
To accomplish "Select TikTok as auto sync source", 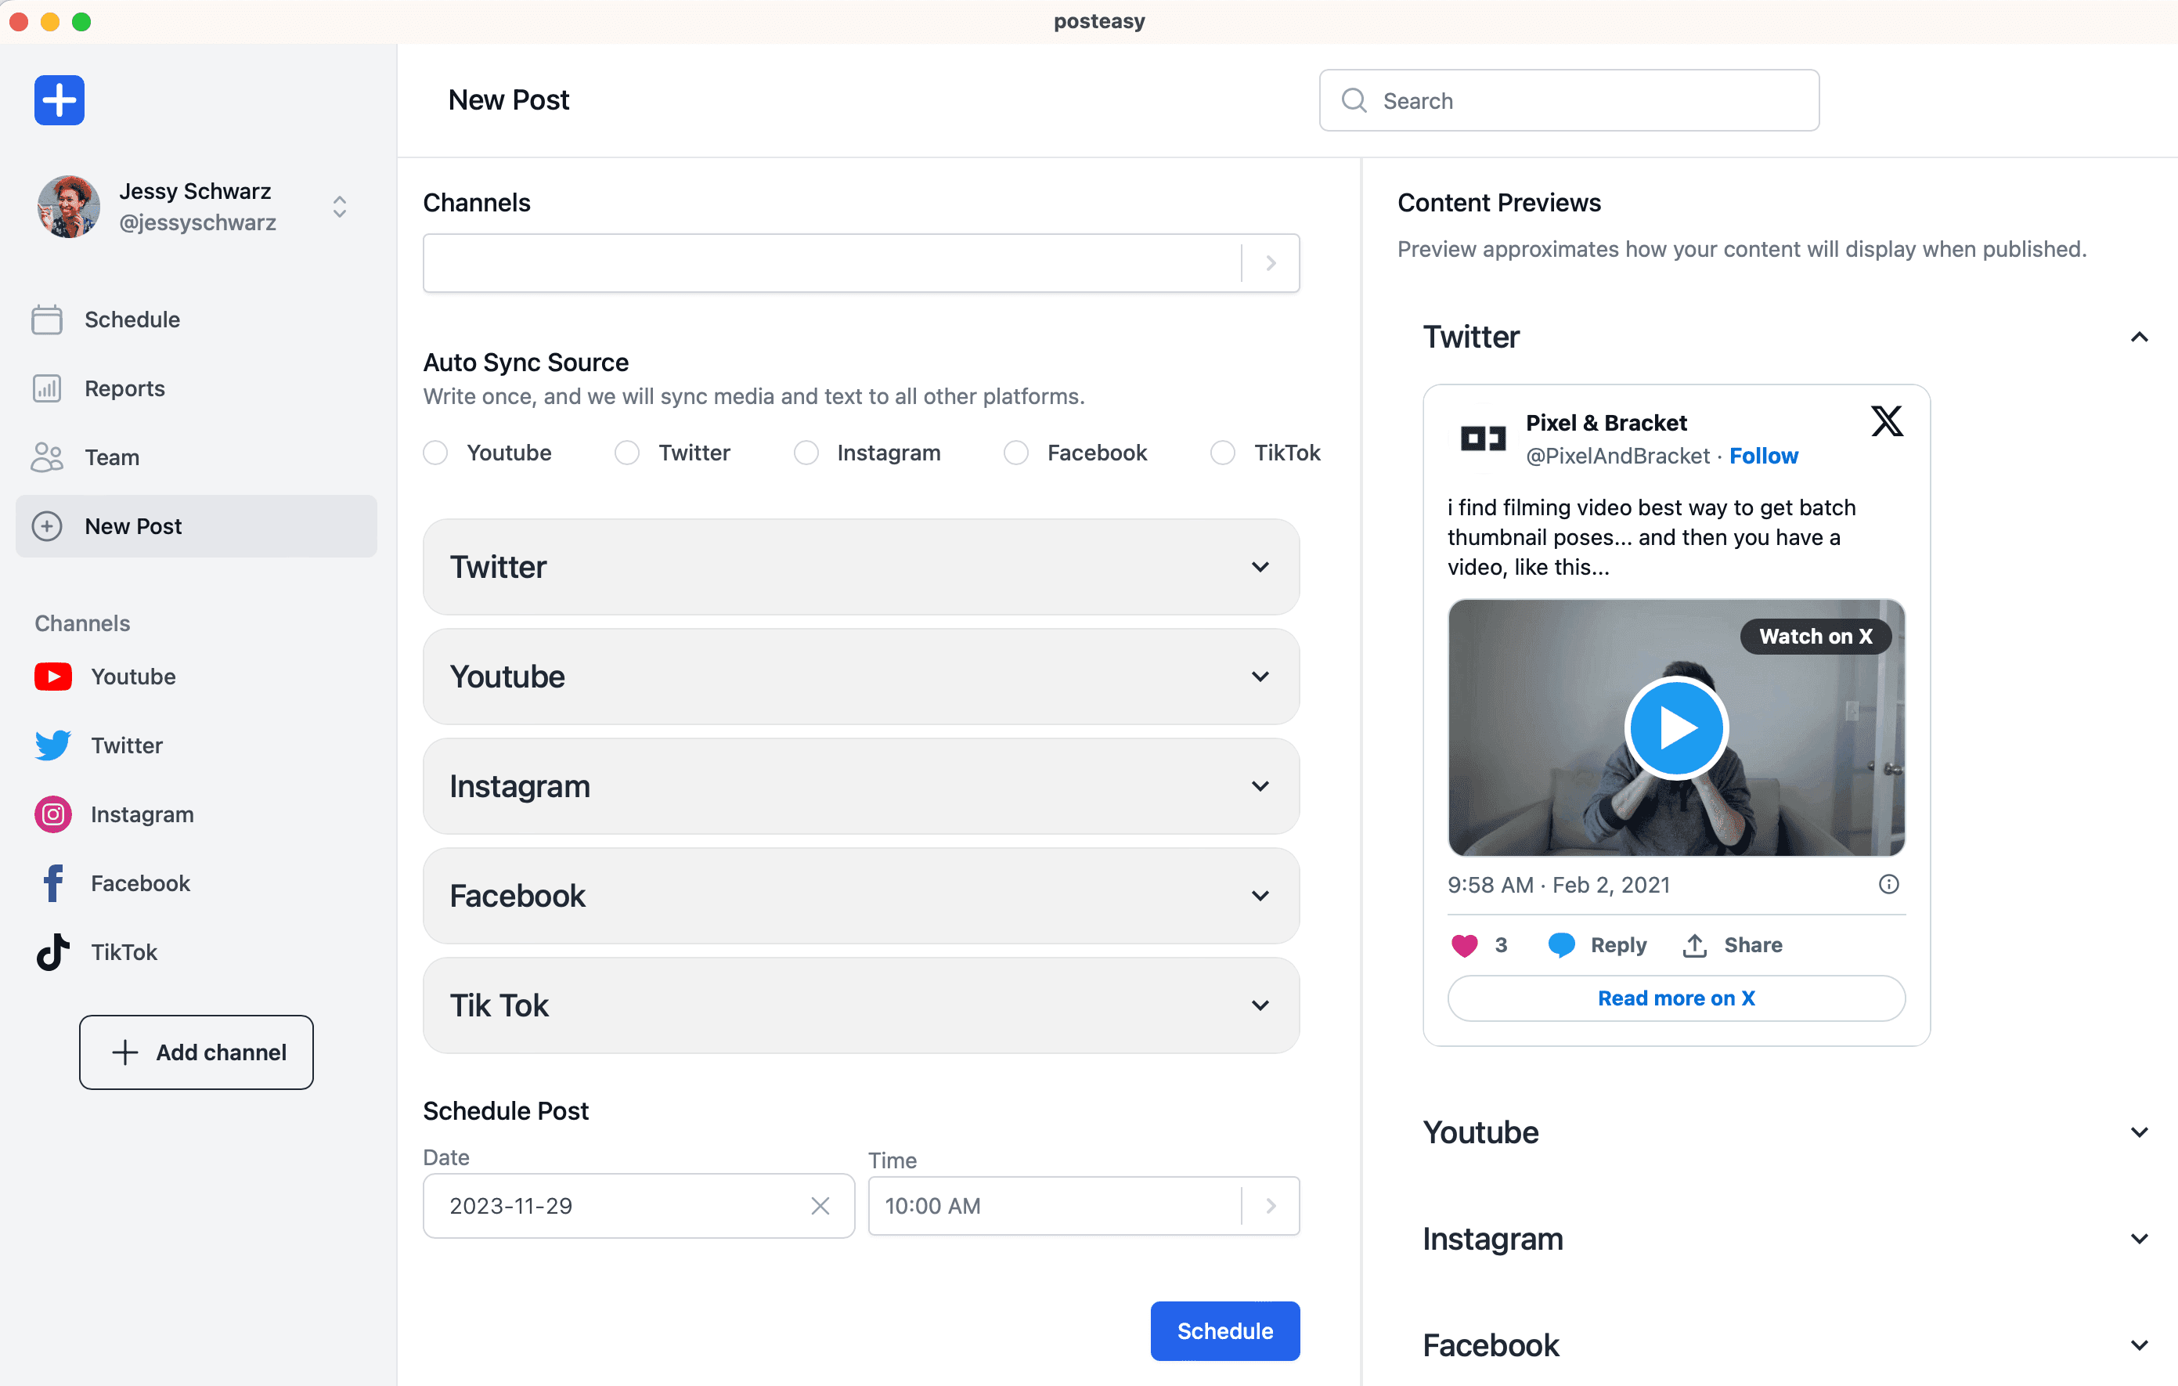I will (x=1222, y=453).
